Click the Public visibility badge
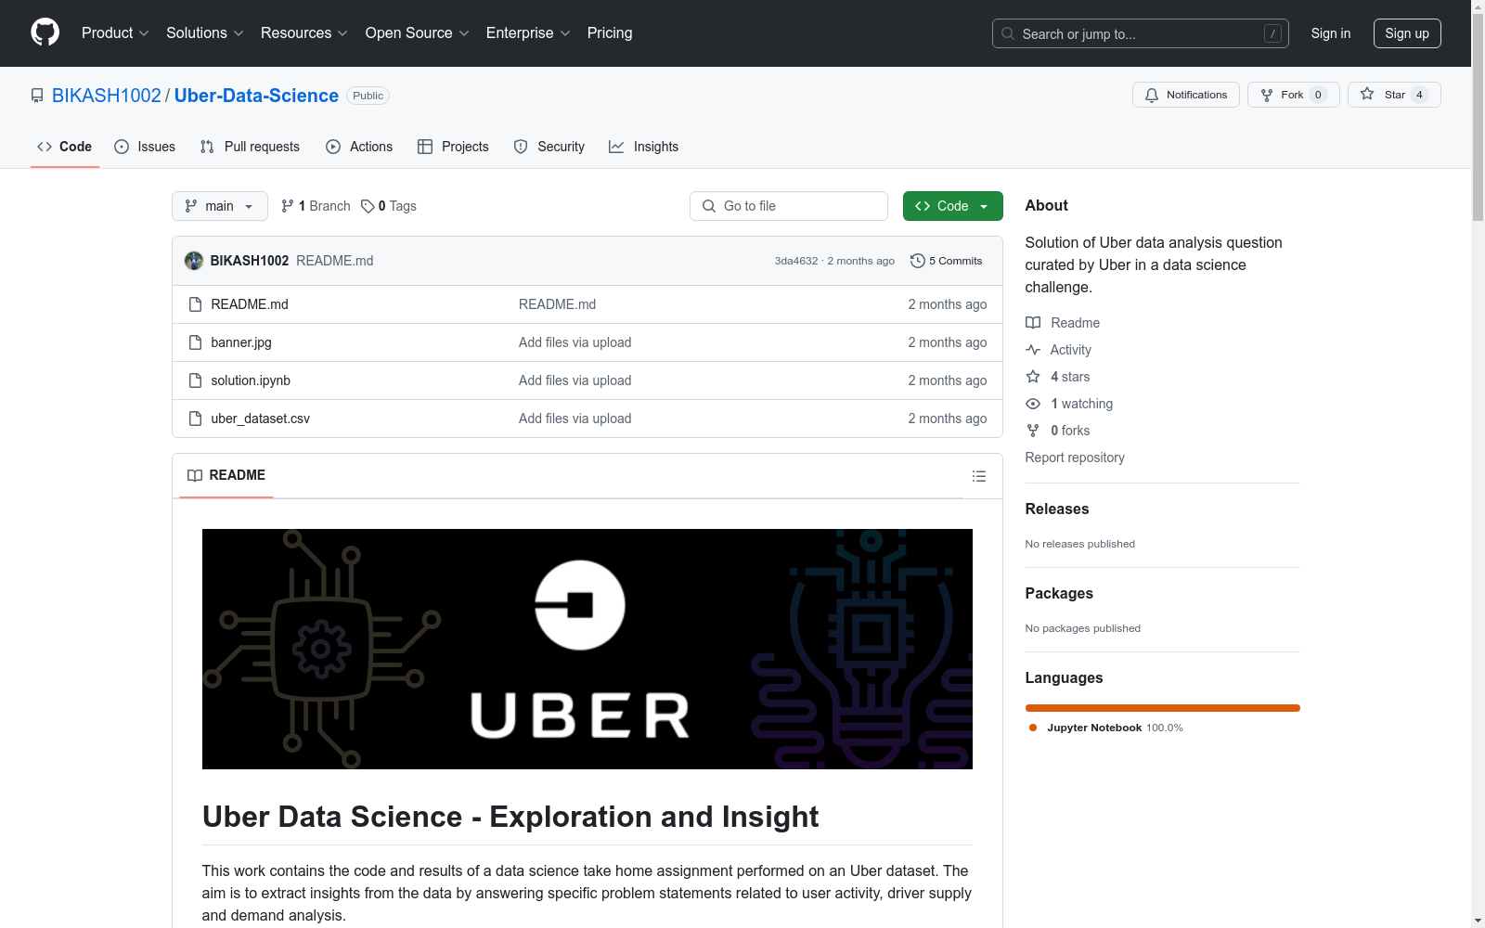Viewport: 1485px width, 928px height. pyautogui.click(x=368, y=96)
